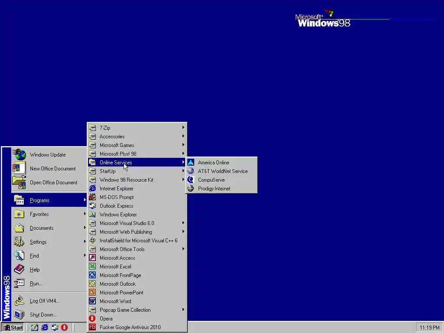Click the Show Desktop quick launch icon
Screen dimensions: 444x333
click(35, 327)
